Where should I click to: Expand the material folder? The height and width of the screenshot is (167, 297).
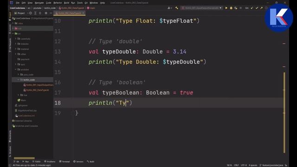16,49
